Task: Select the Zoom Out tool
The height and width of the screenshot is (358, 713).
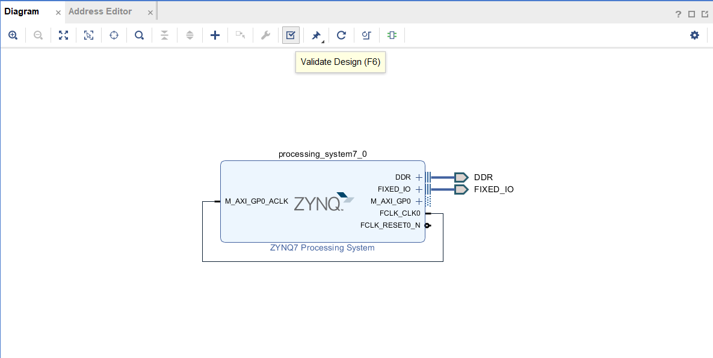Action: point(38,35)
